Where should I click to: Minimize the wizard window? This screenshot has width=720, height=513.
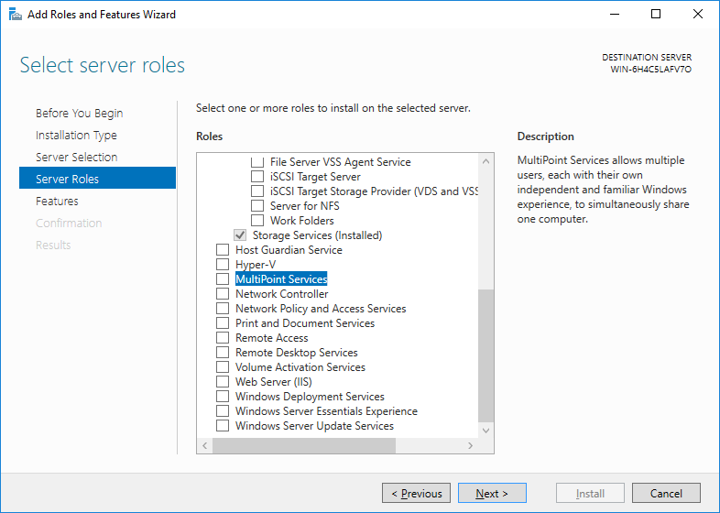[615, 14]
